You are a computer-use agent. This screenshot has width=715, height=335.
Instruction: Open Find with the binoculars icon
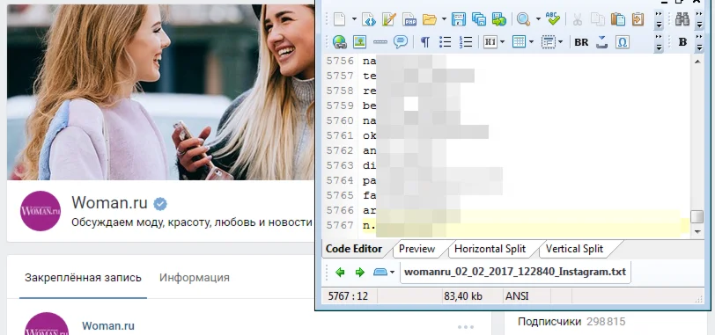tap(682, 19)
